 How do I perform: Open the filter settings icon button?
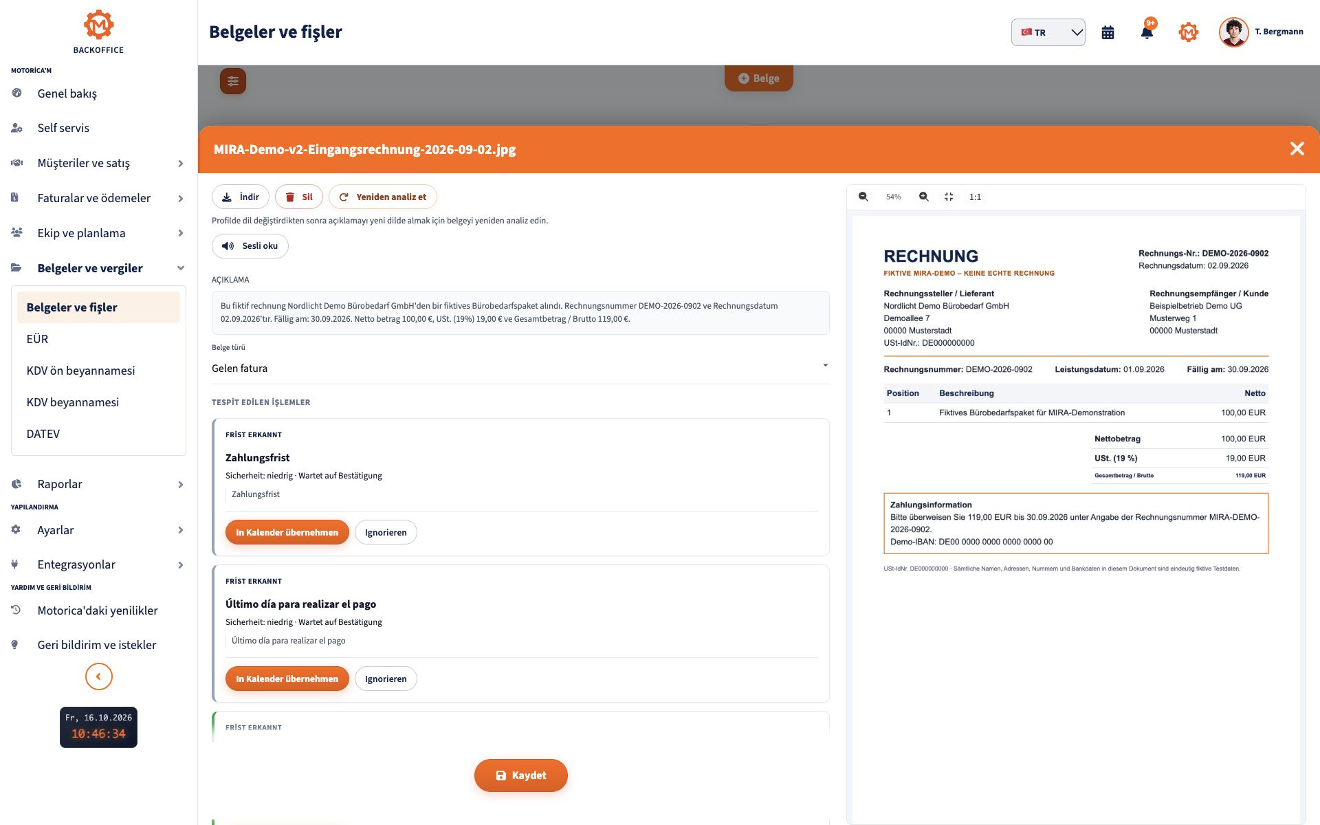233,81
